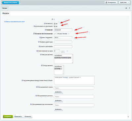Focus the Email по умолчанию input field
The image size is (132, 121).
point(63,46)
